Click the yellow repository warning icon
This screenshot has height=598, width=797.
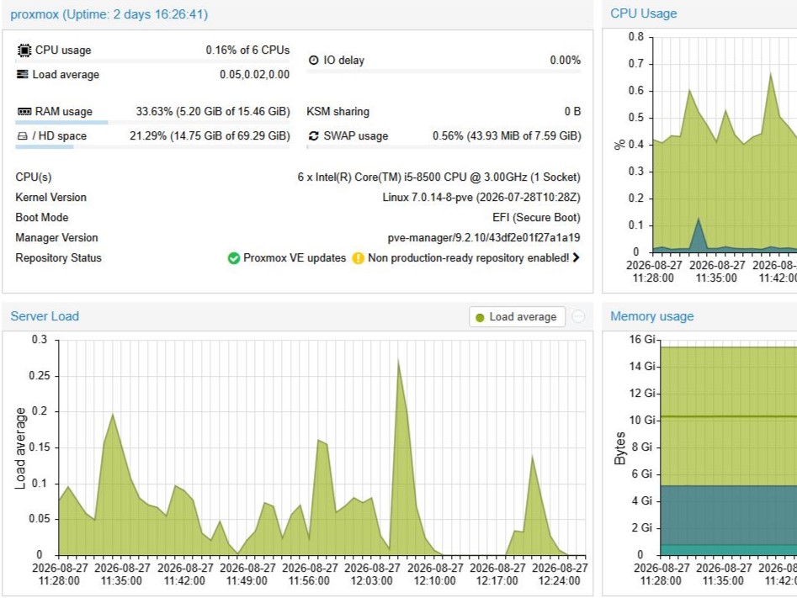[x=358, y=258]
